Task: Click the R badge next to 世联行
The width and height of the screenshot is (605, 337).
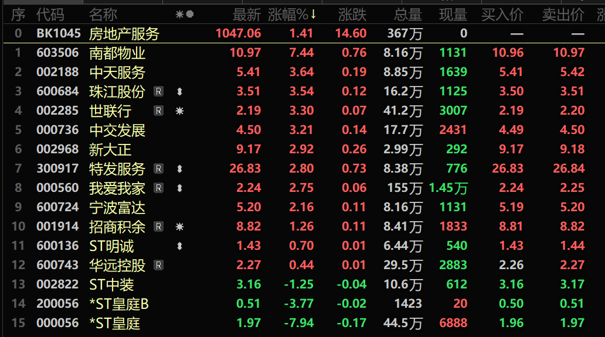Action: click(158, 111)
